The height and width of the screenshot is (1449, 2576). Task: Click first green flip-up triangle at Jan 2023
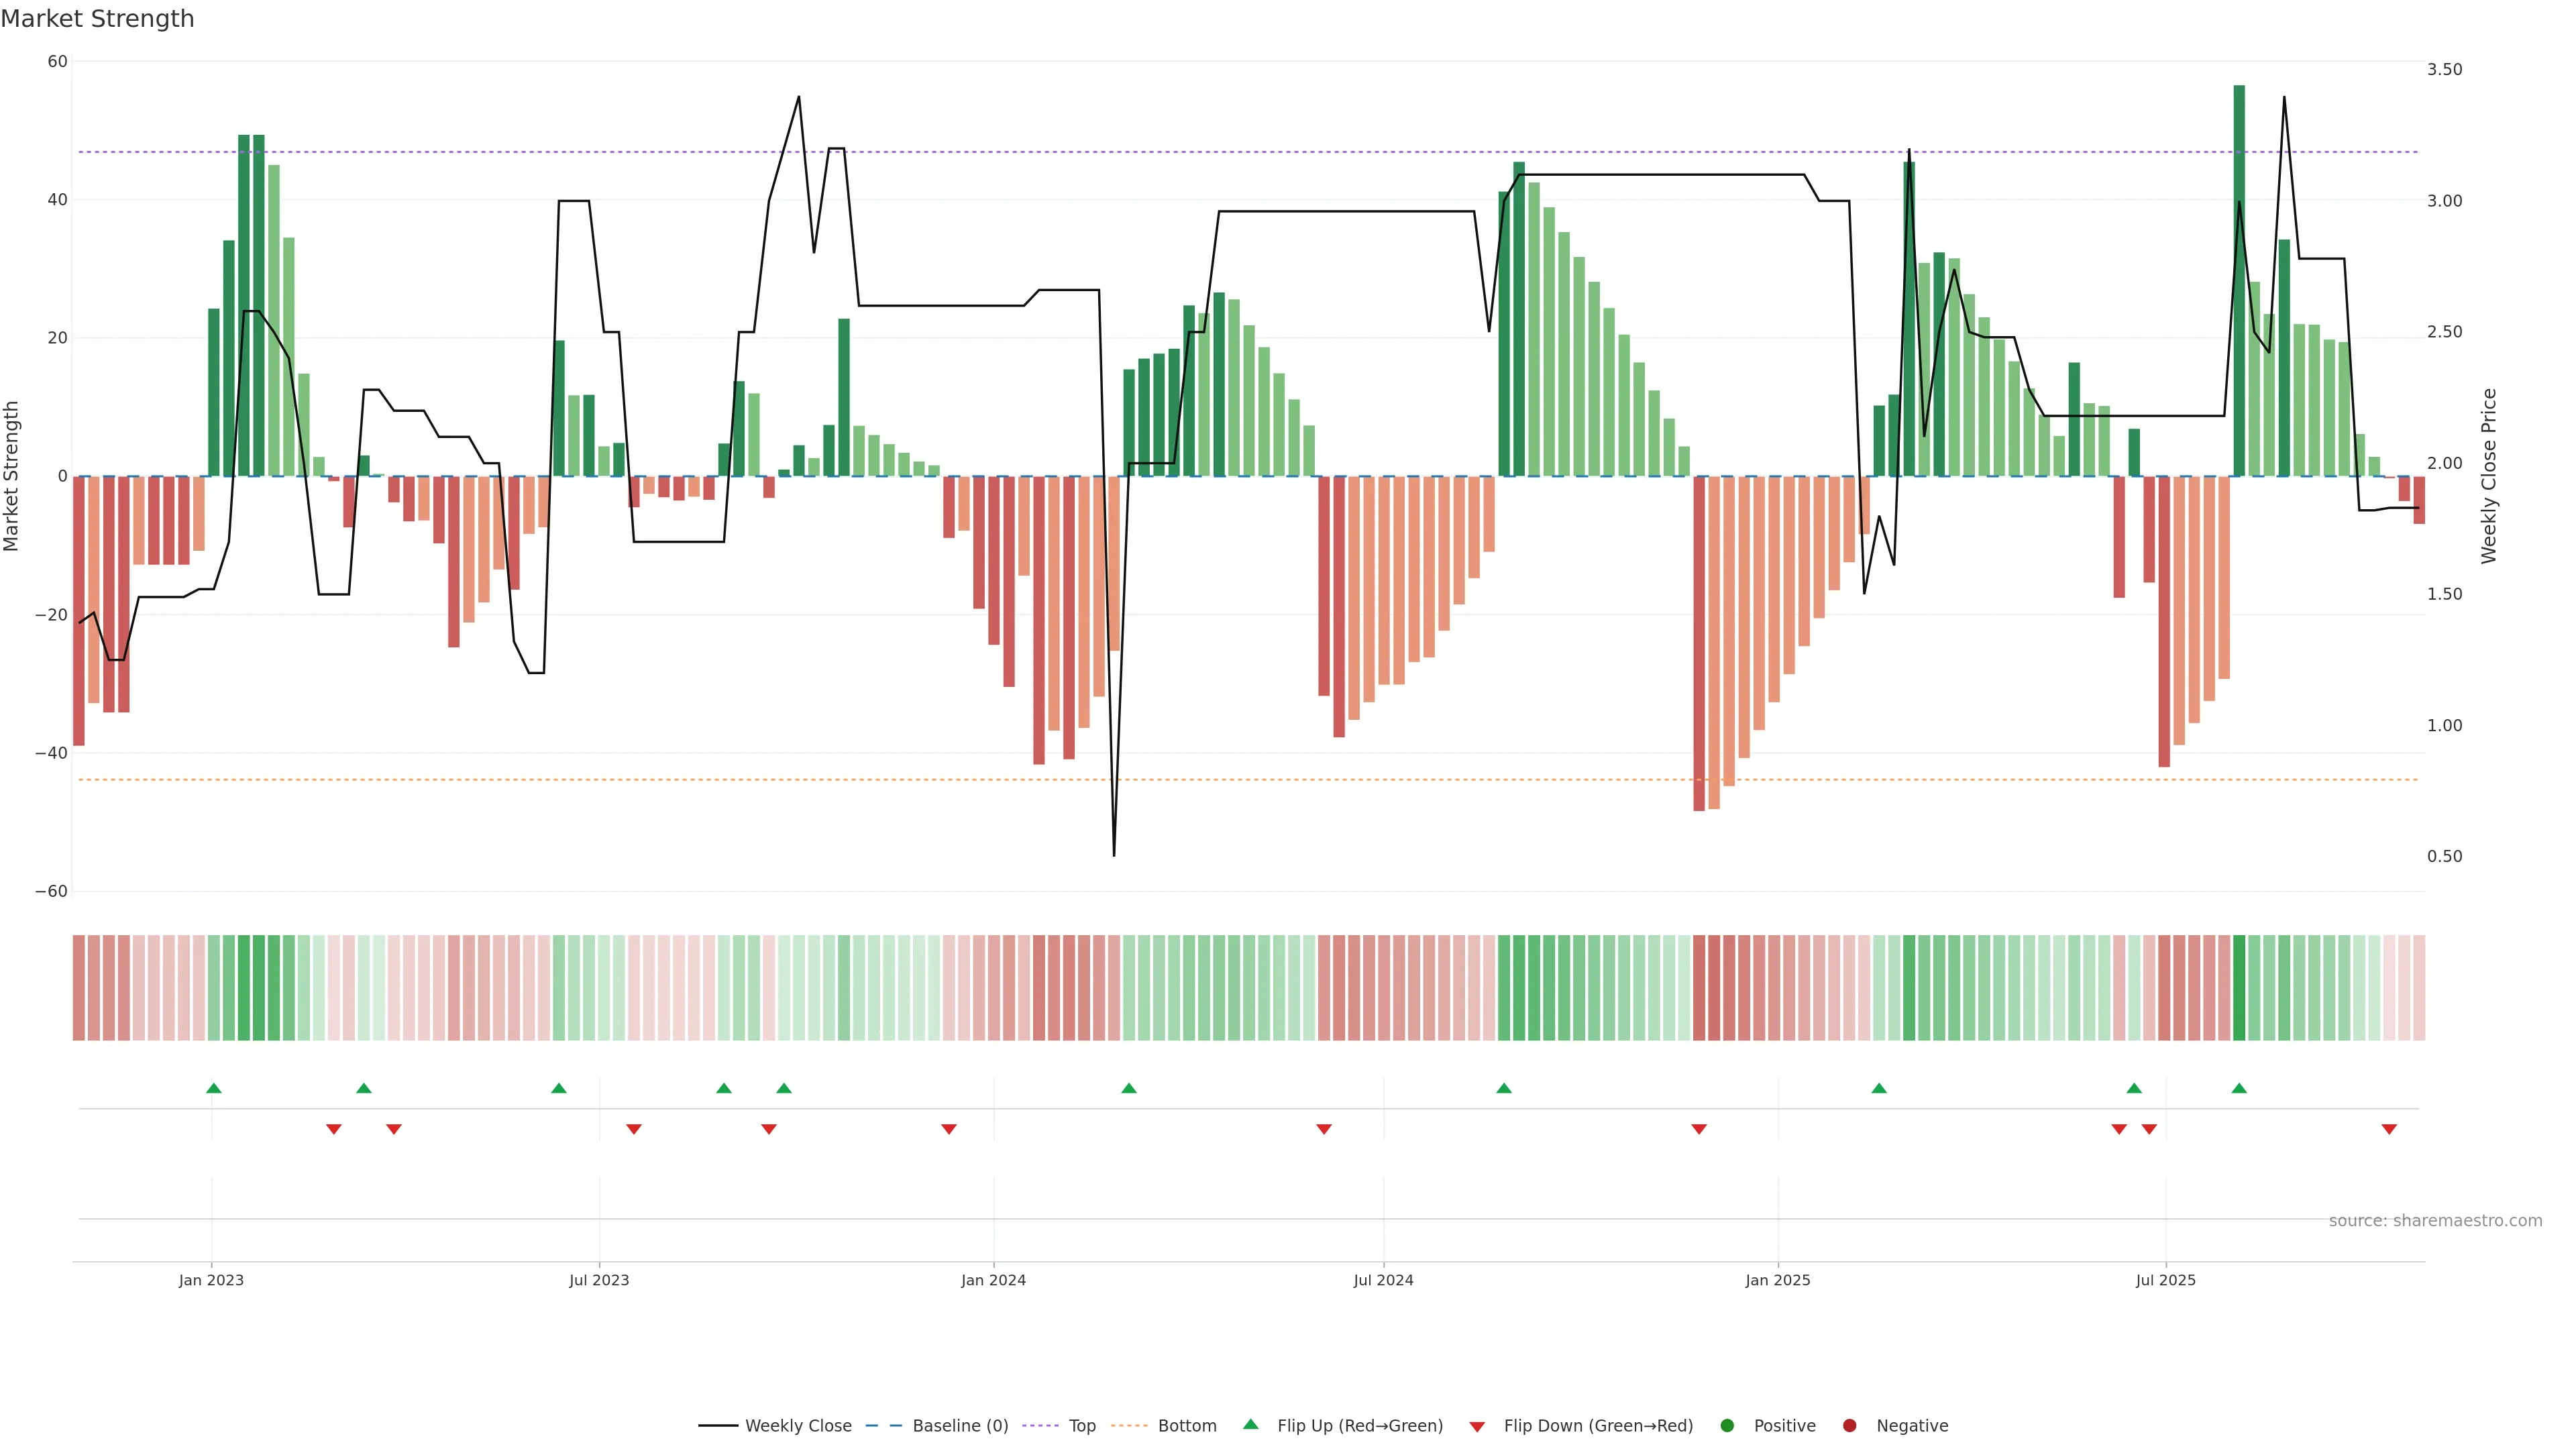(213, 1088)
